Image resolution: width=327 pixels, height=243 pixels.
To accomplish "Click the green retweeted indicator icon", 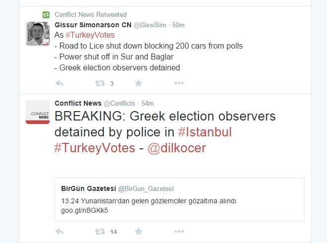I will pos(46,15).
